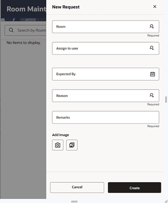
Task: Click the right edge resize handle
Action: (x=166, y=100)
